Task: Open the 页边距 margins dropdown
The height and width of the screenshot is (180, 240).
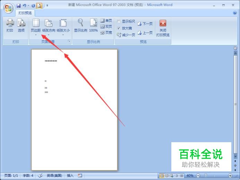Action: click(36, 27)
